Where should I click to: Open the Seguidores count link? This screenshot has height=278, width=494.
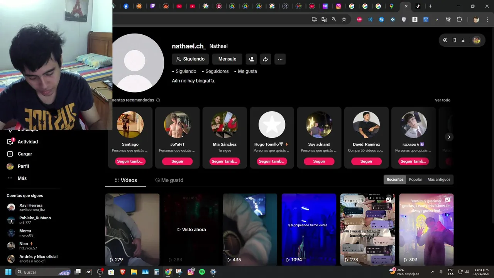click(x=215, y=71)
